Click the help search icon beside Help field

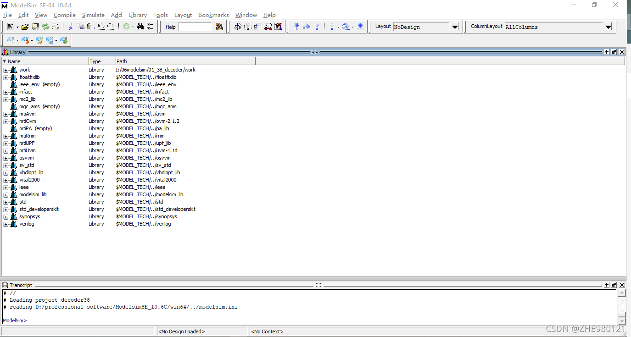(219, 27)
